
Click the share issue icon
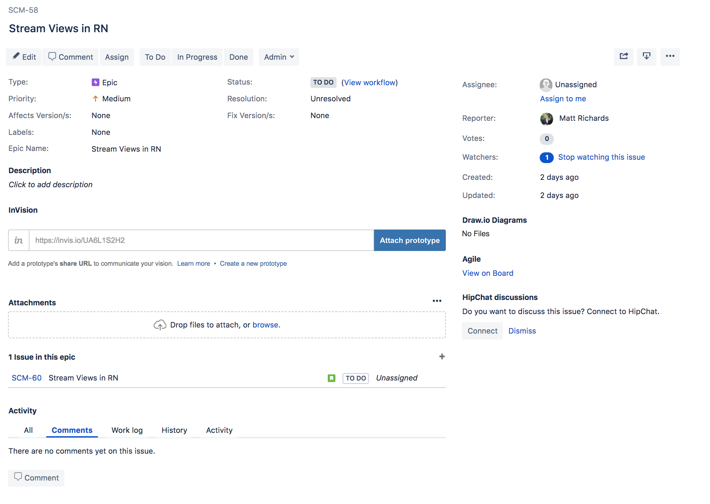coord(624,57)
